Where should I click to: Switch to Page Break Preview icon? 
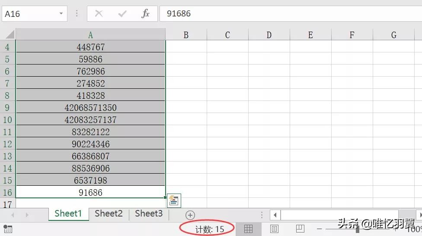pyautogui.click(x=300, y=229)
